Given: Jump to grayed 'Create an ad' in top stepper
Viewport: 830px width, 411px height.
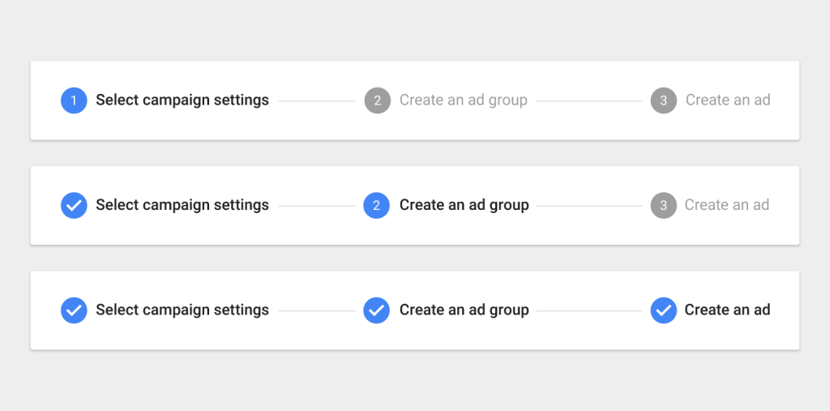Looking at the screenshot, I should (727, 101).
